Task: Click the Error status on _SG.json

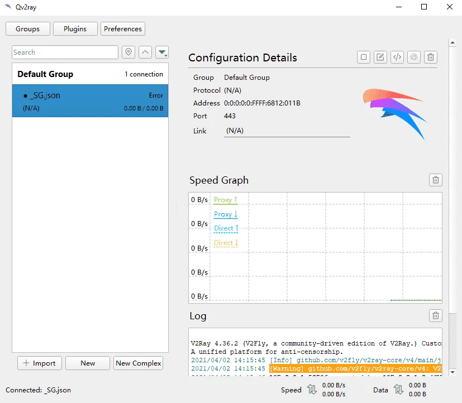Action: pyautogui.click(x=156, y=95)
